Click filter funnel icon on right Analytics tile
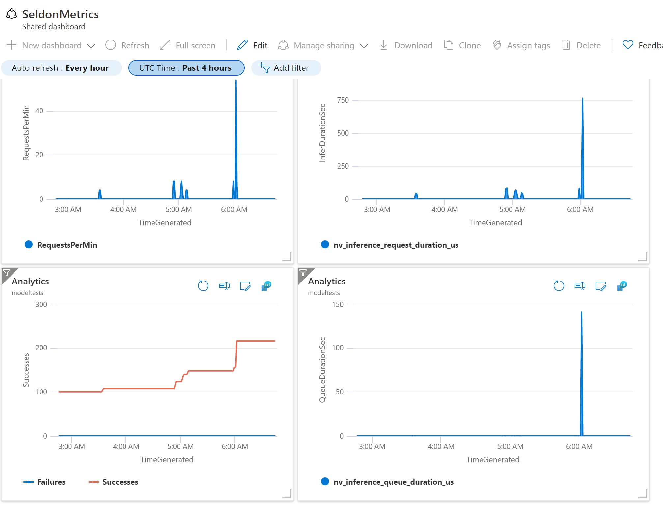This screenshot has height=511, width=663. tap(303, 273)
